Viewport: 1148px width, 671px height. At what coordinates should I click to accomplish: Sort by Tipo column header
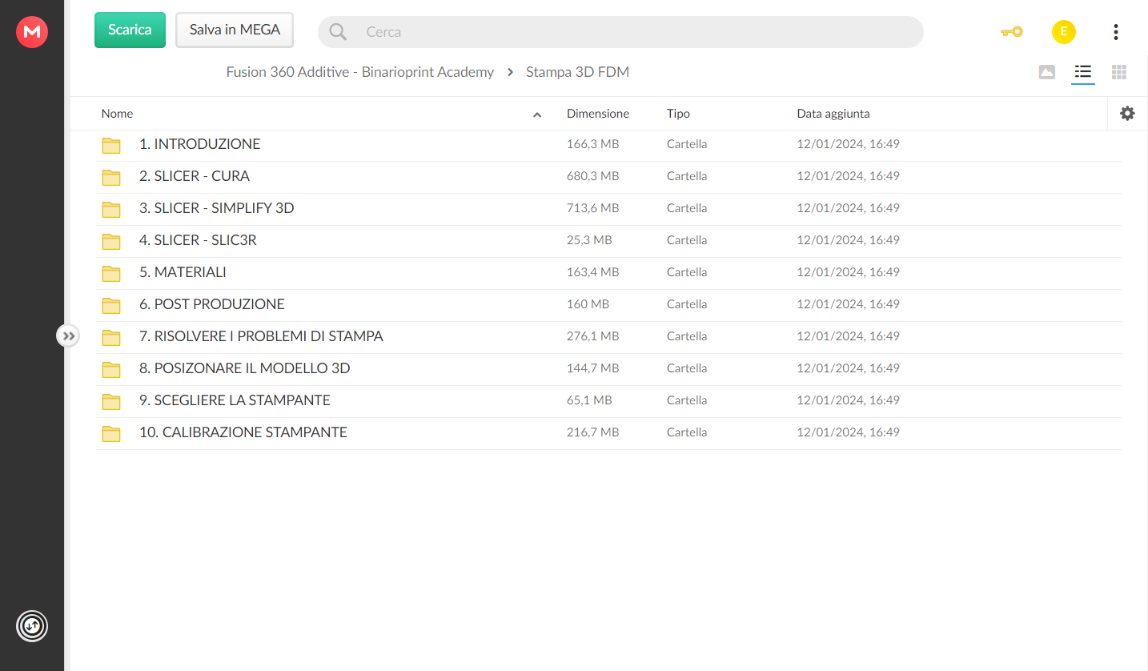tap(678, 114)
